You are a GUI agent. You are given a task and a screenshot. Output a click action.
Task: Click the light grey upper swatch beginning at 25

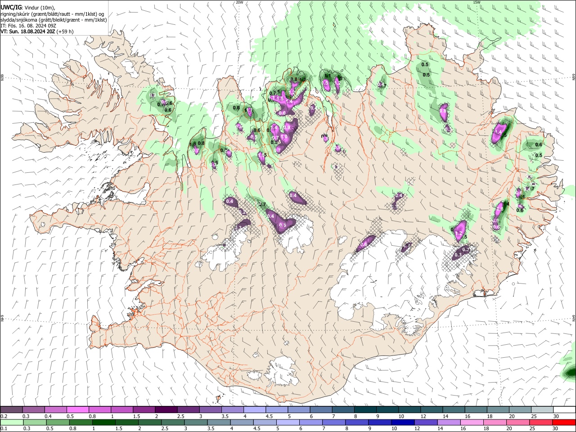pyautogui.click(x=543, y=409)
